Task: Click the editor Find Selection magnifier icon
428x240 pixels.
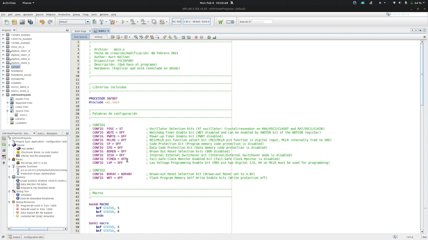Action: (136, 37)
